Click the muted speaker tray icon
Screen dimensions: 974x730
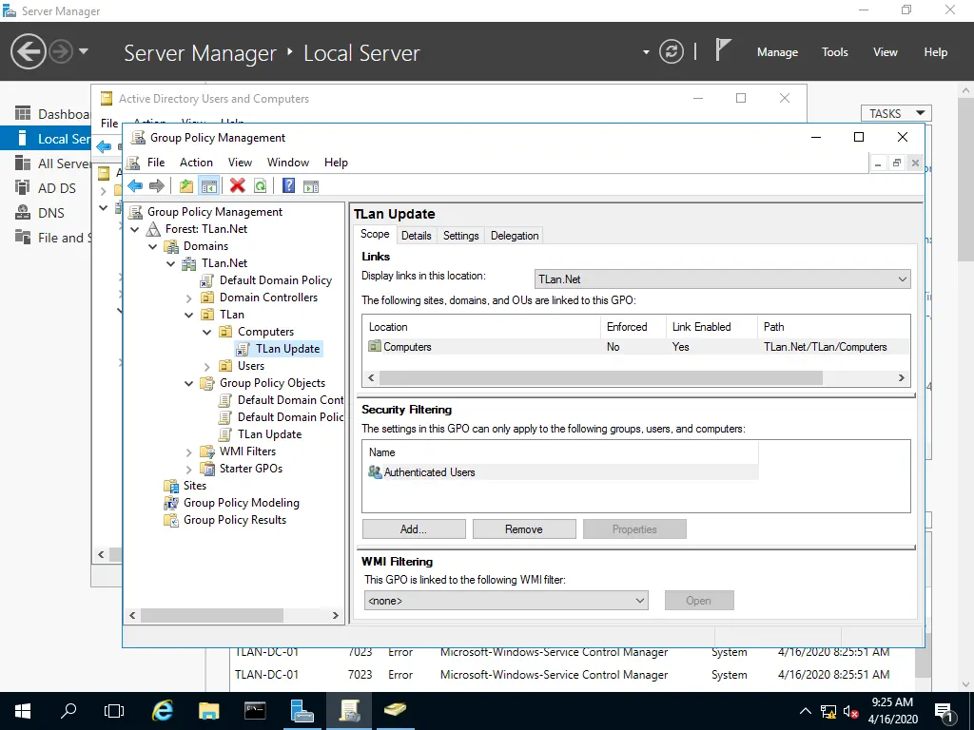[851, 711]
